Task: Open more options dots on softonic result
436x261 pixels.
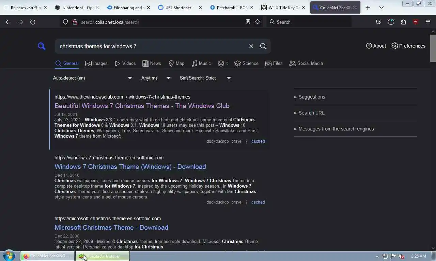Action: [246, 202]
